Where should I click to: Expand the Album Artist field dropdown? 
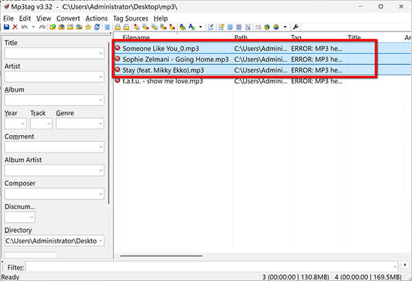(100, 171)
